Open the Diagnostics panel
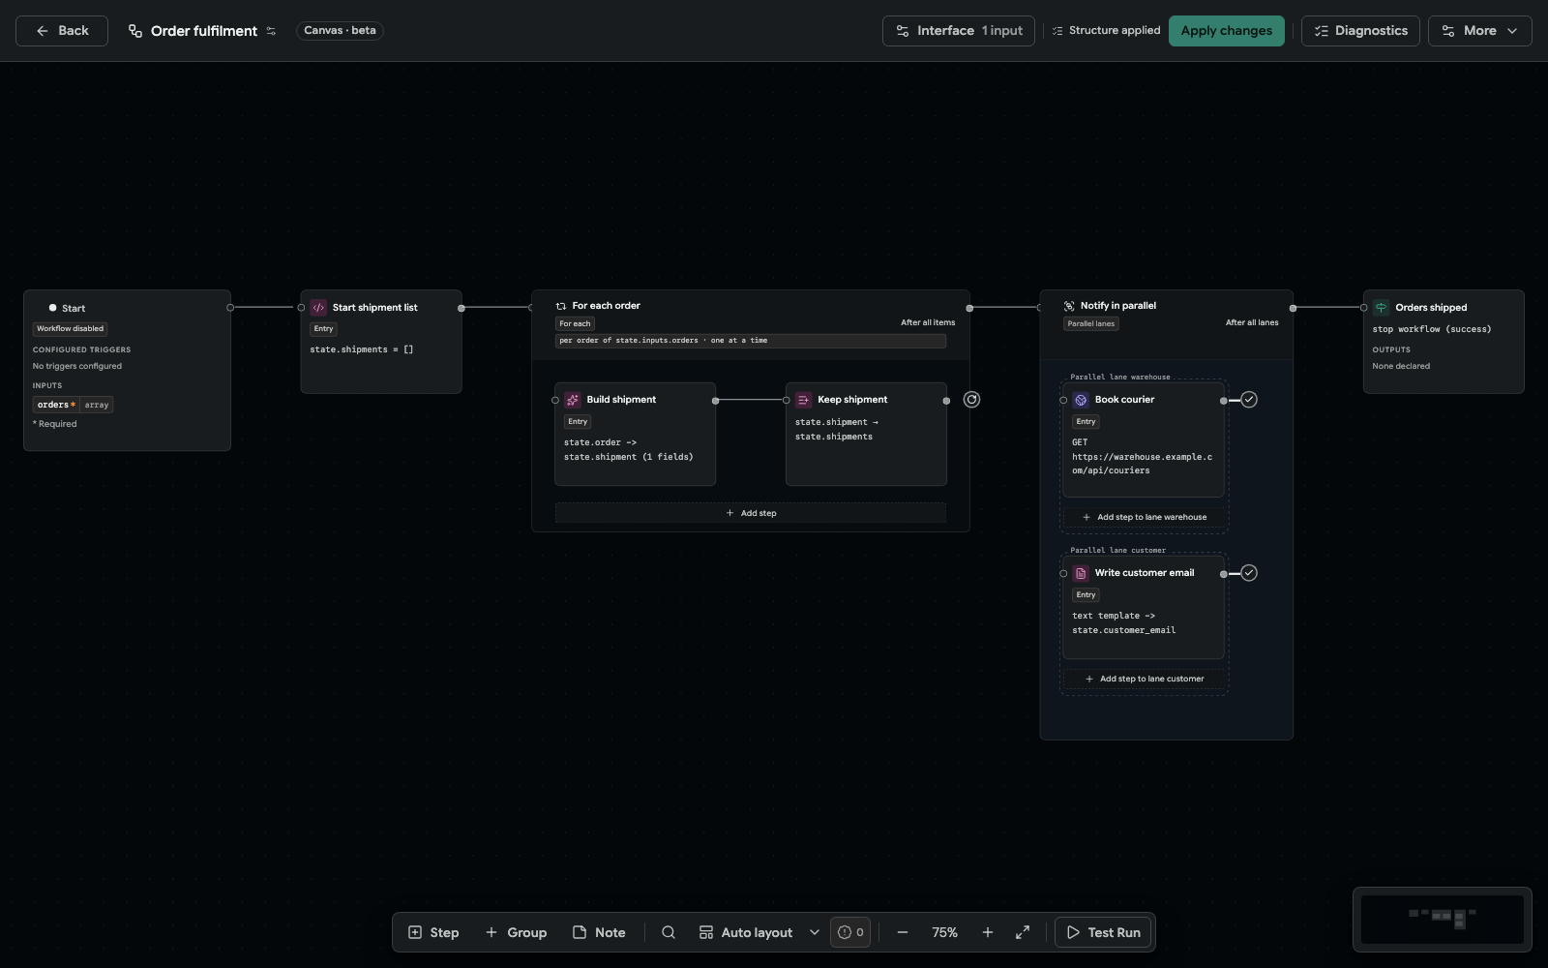Image resolution: width=1548 pixels, height=968 pixels. click(1360, 31)
